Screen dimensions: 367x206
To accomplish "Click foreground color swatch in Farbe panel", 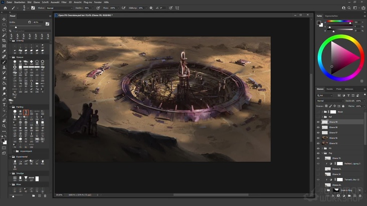I will (x=319, y=22).
